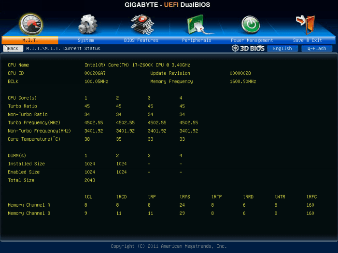Image resolution: width=338 pixels, height=253 pixels.
Task: Click the CPU Name label
Action: pos(18,65)
